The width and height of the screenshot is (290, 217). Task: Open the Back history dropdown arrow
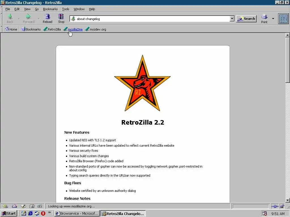pos(19,19)
